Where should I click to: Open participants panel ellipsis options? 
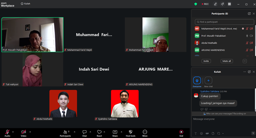click(x=245, y=61)
